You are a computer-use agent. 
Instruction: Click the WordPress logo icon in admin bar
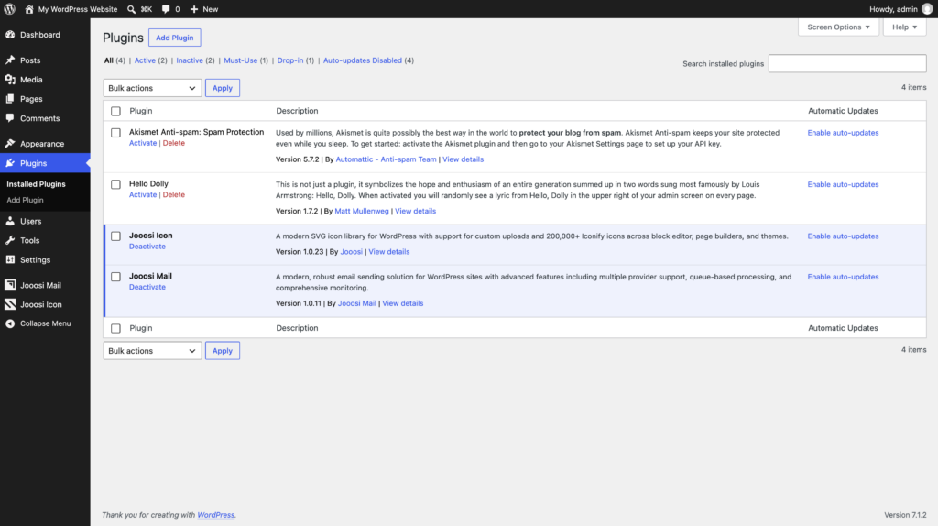[9, 9]
